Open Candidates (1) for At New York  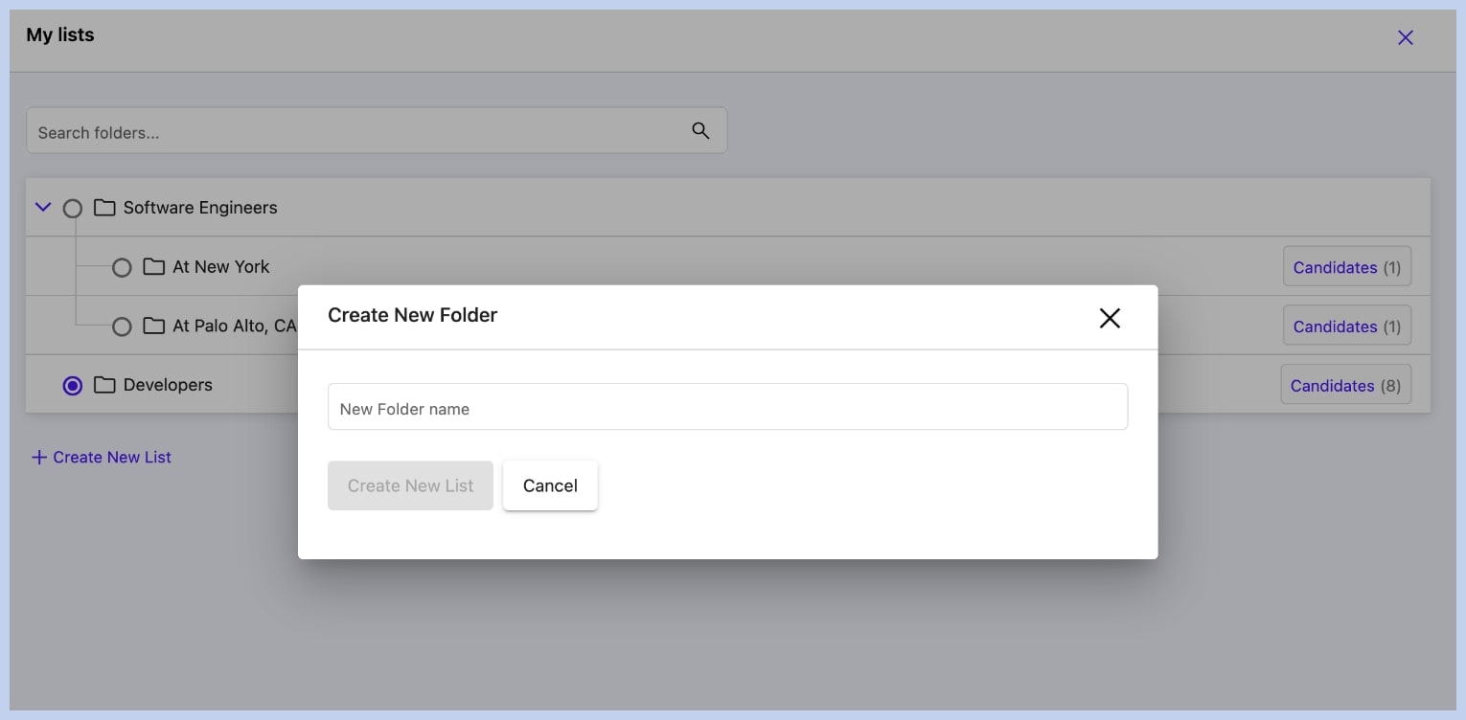[x=1346, y=268]
